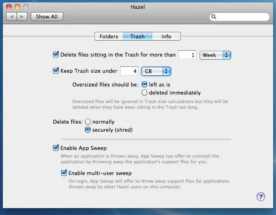The height and width of the screenshot is (215, 276).
Task: Select 'deleted immediately' radio option
Action: 144,93
